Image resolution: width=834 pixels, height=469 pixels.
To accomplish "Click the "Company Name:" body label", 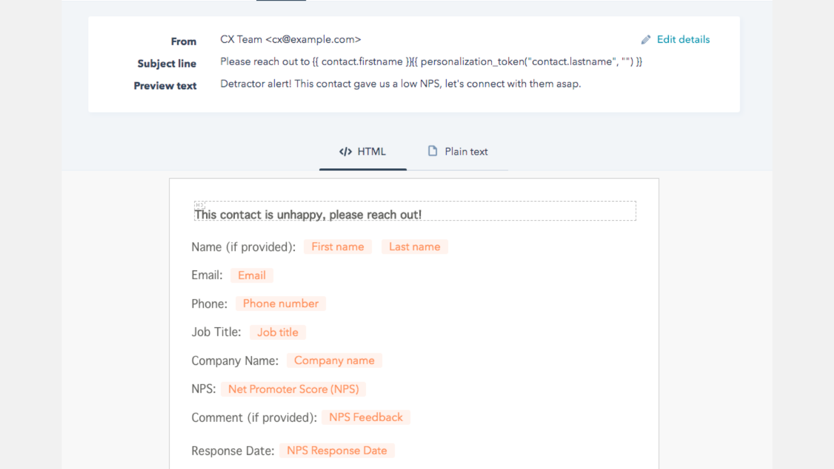I will tap(235, 361).
